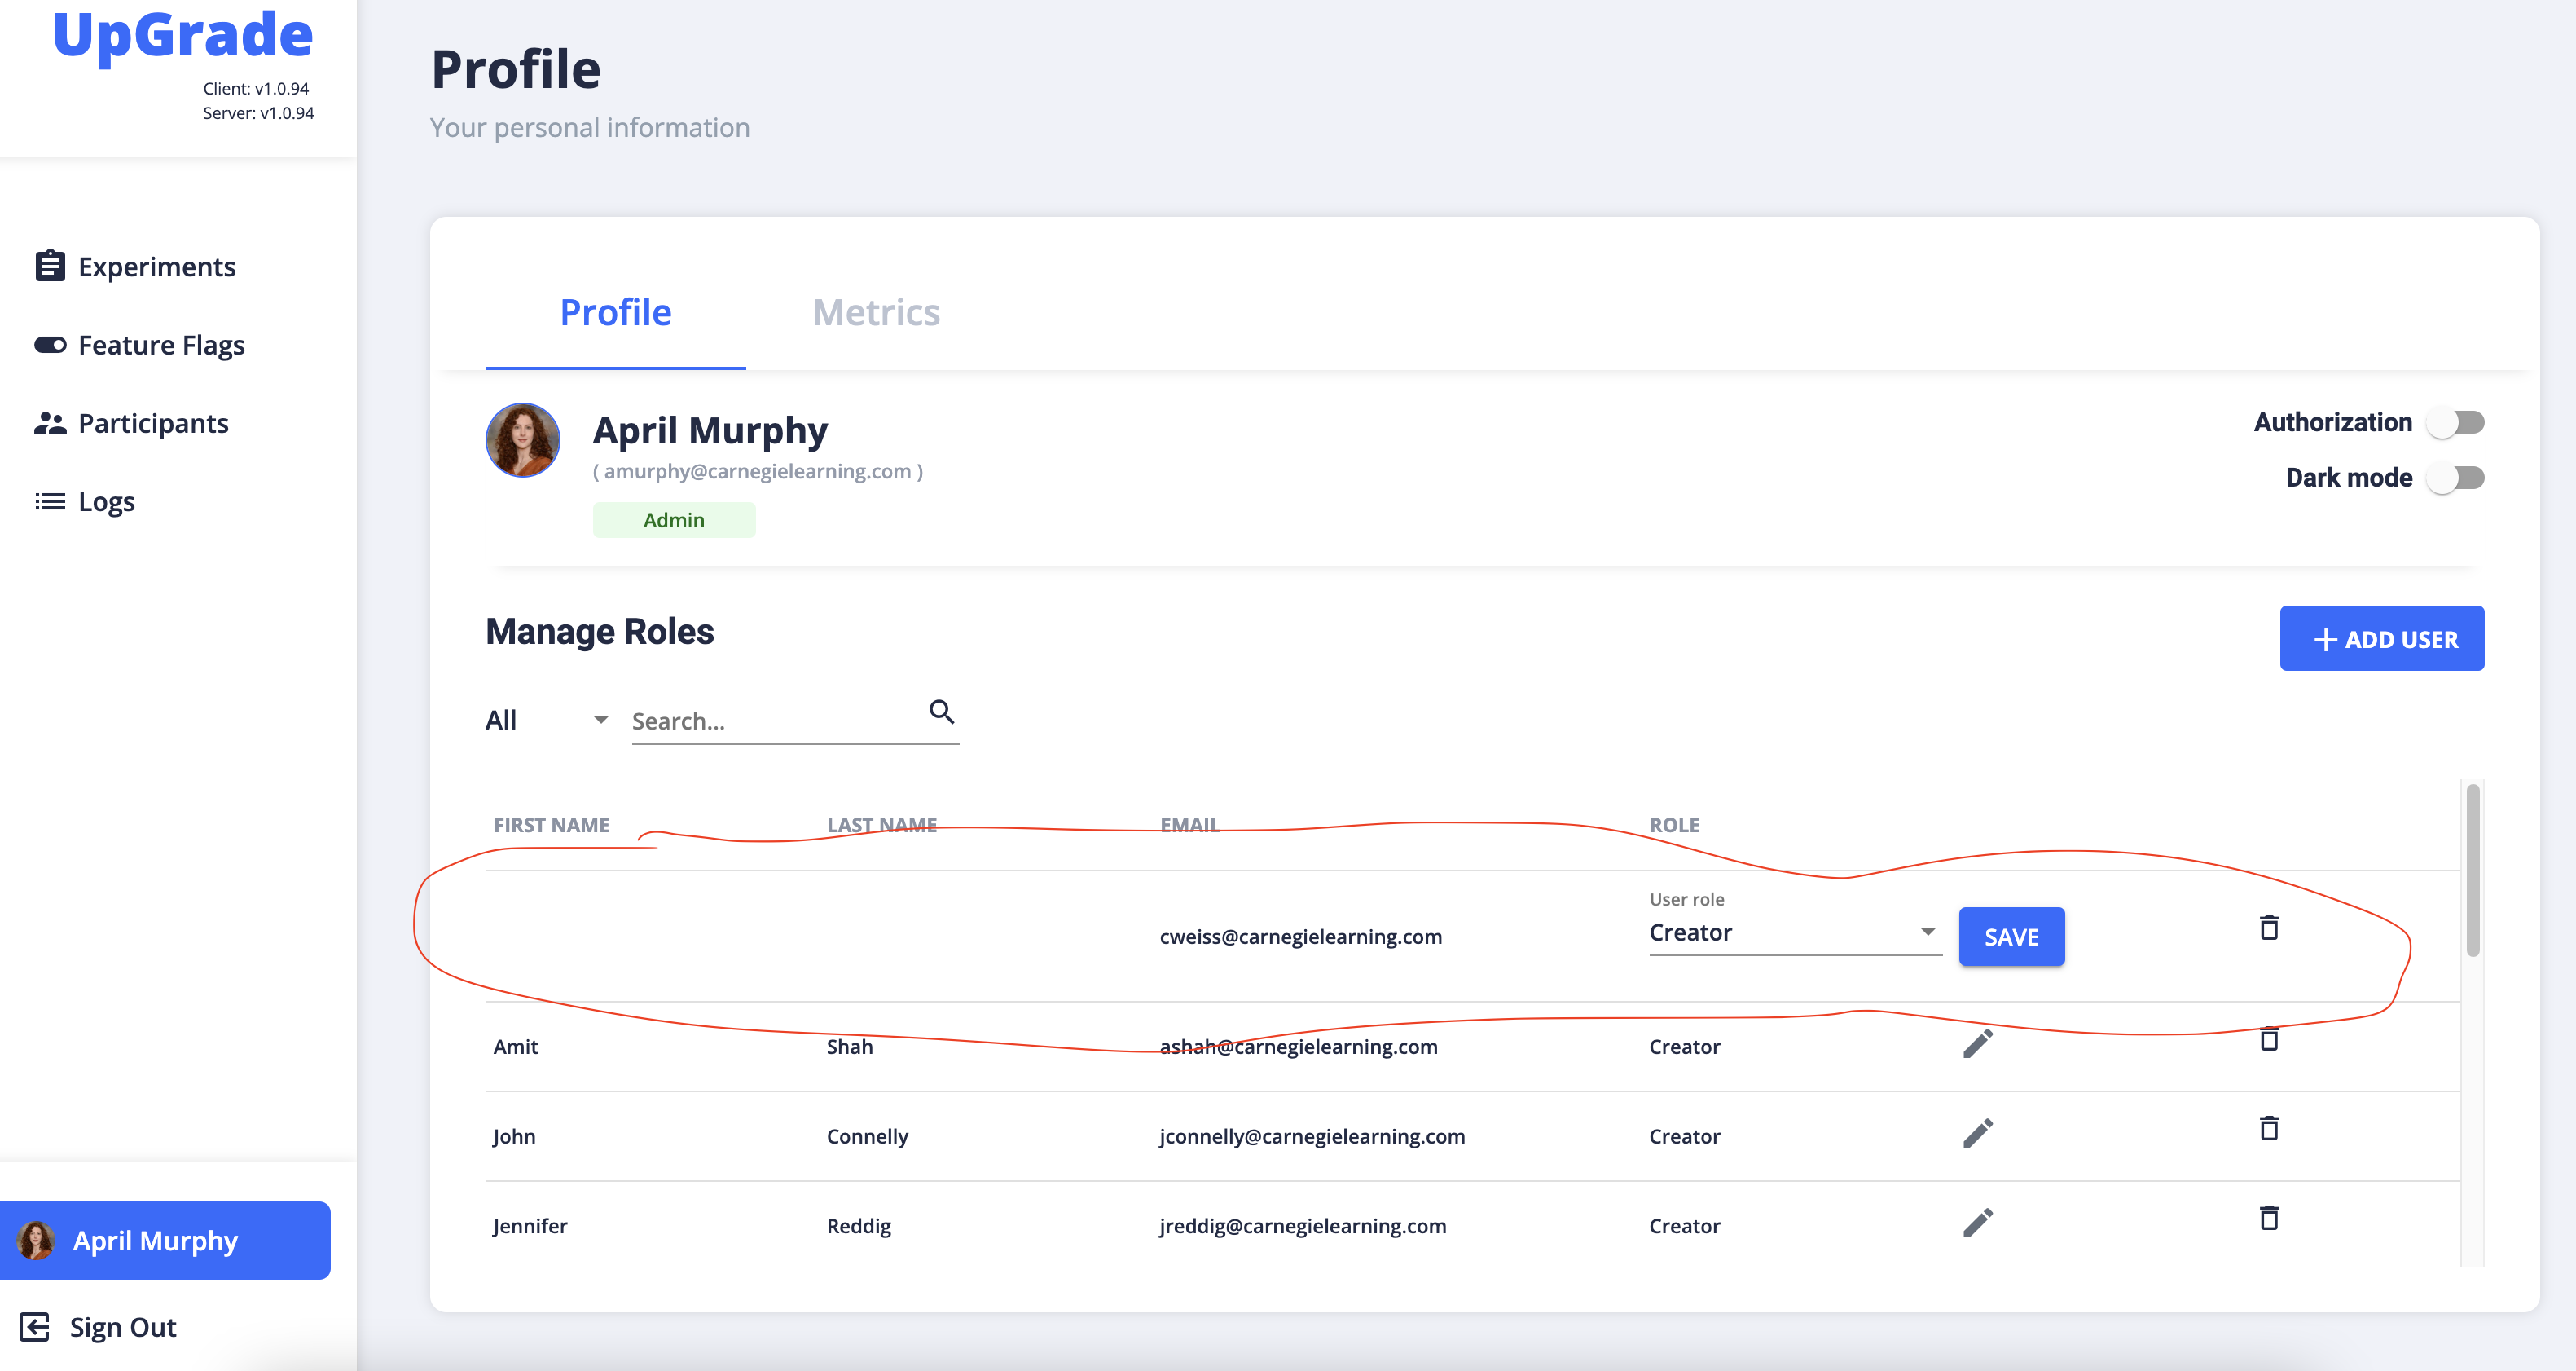Enable Dark mode
Screen dimensions: 2576x1371
[x=2456, y=478]
